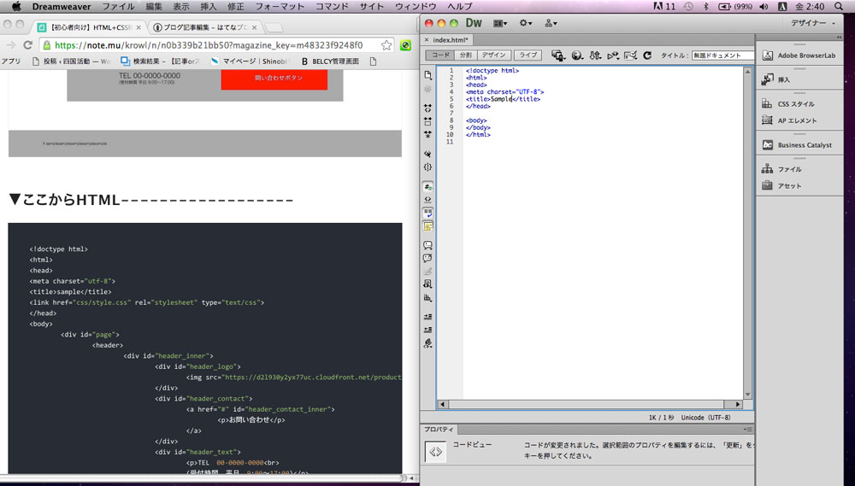The image size is (855, 486).
Task: Click the Apply Comment icon
Action: 428,245
